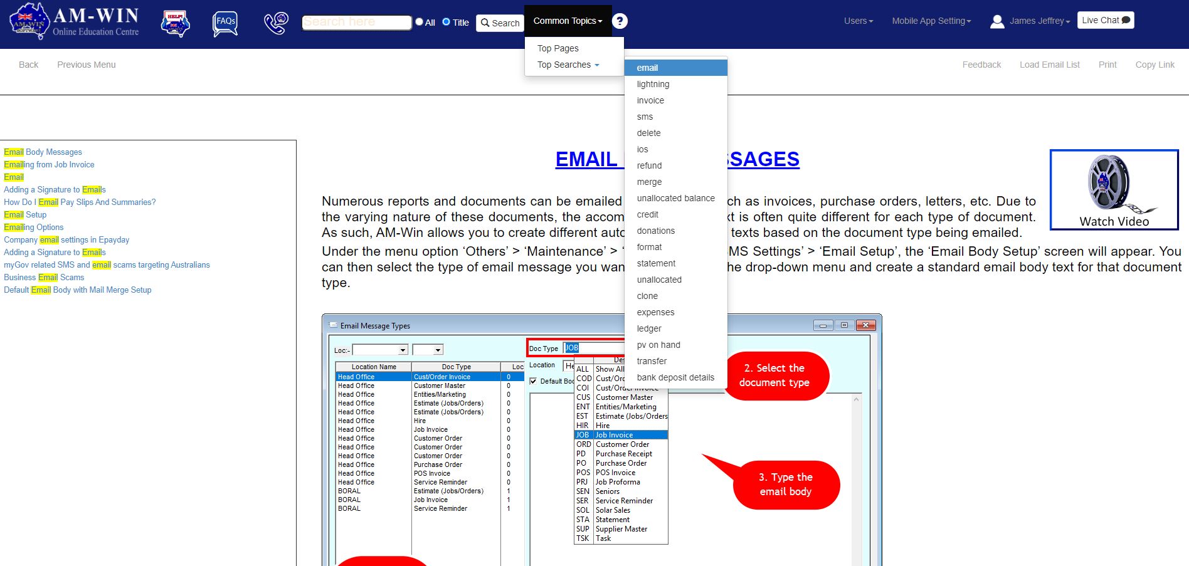
Task: Open 'Email Setup' sidebar link
Action: (25, 214)
